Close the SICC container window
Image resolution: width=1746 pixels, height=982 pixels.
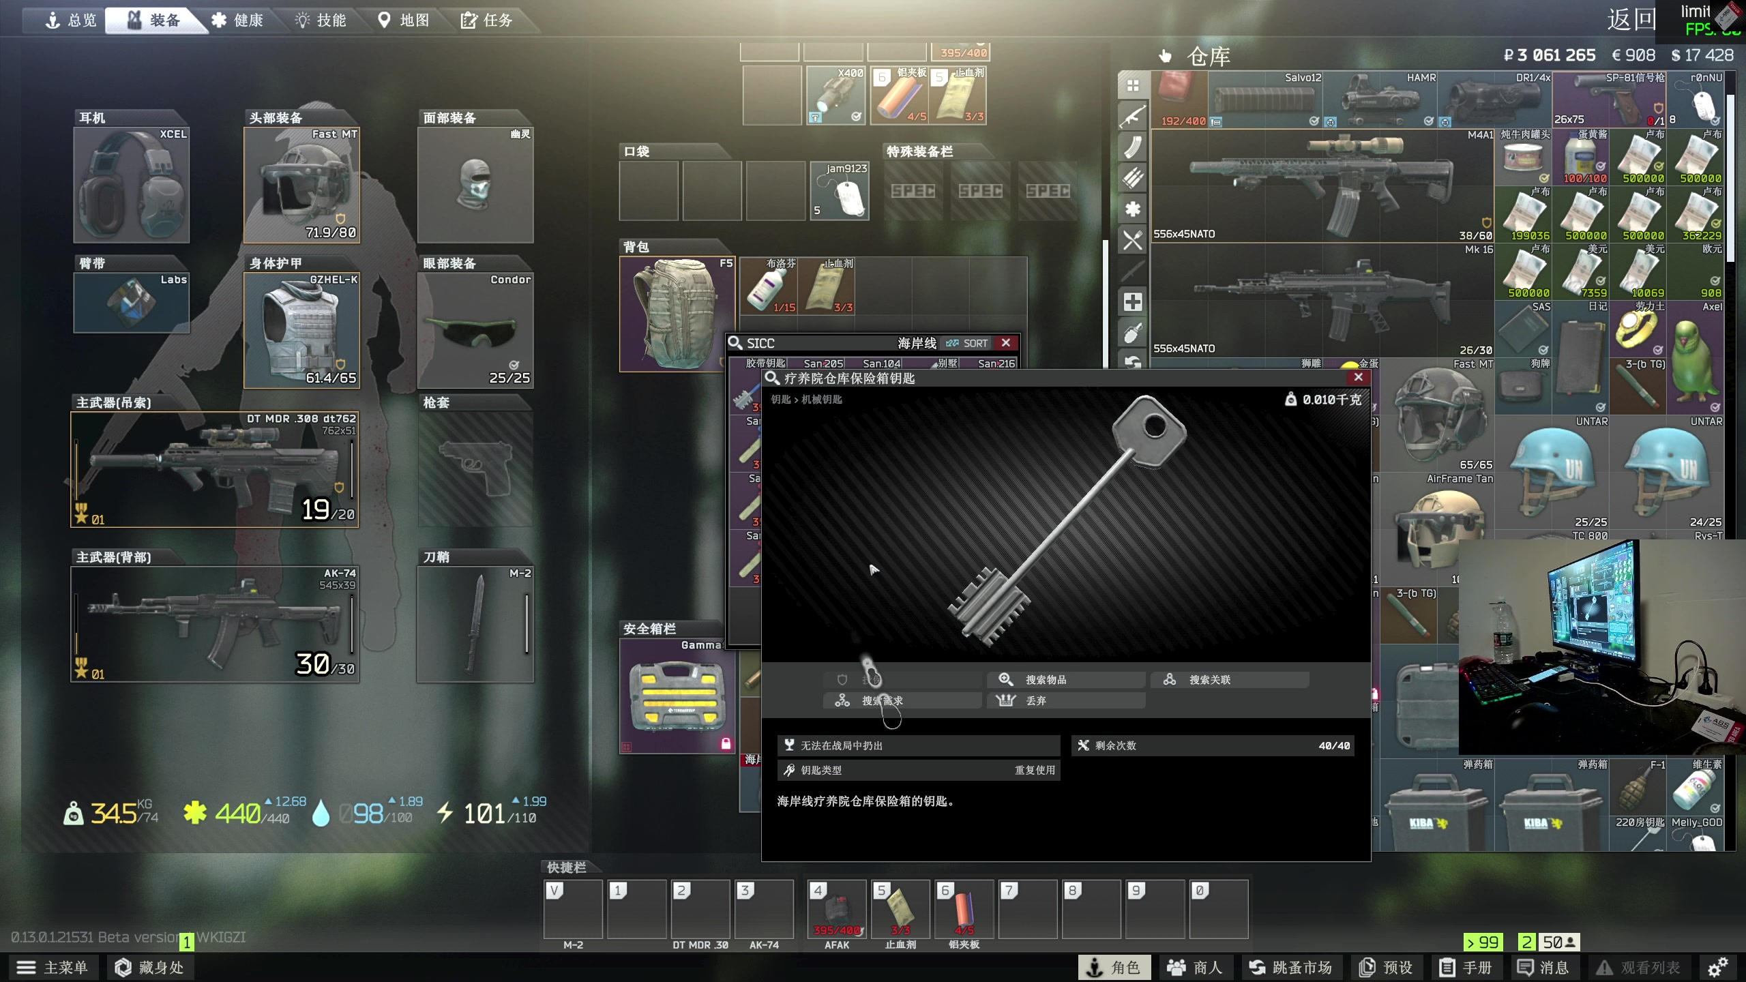pos(1006,343)
